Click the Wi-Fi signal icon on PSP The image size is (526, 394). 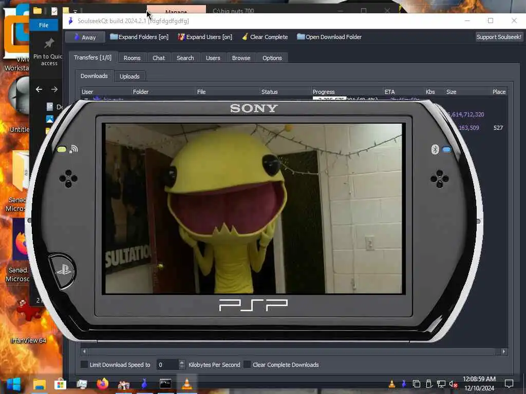(73, 149)
